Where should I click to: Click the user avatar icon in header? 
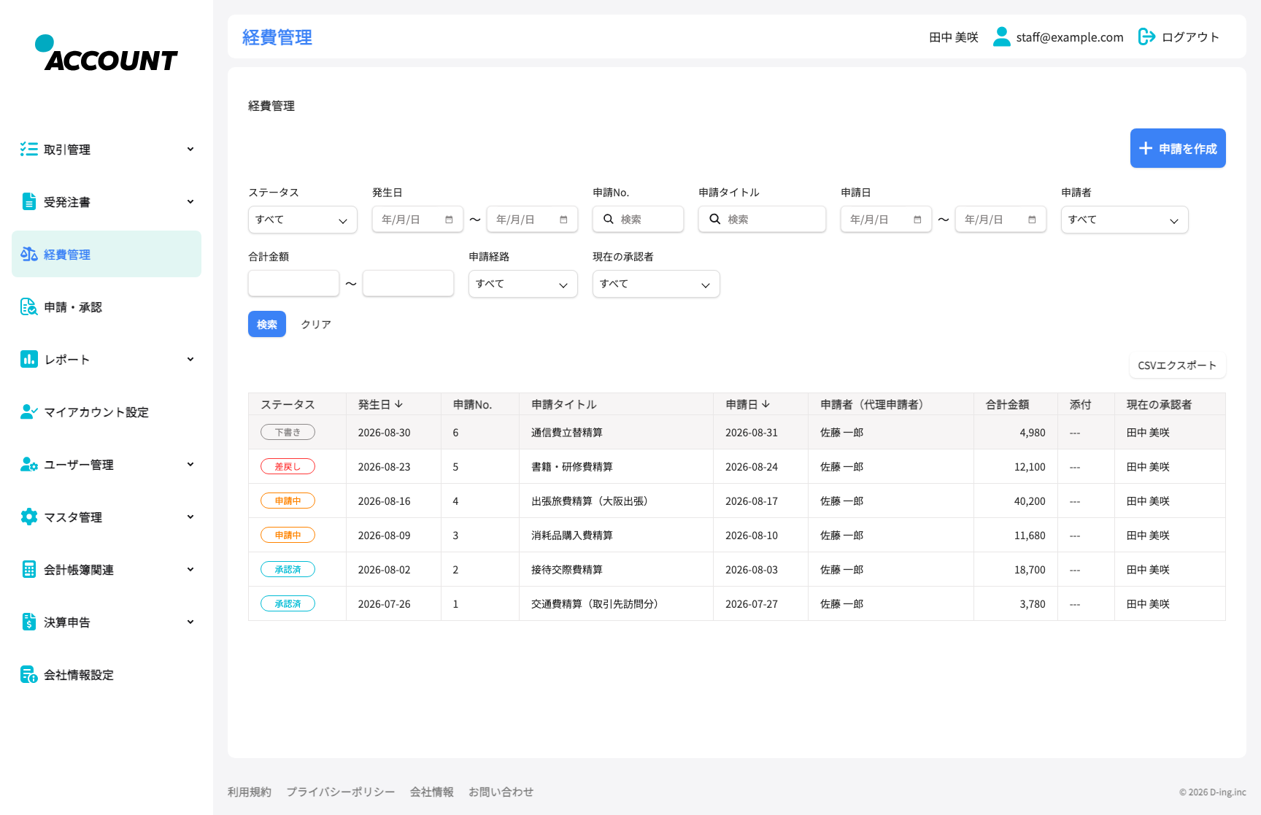1002,36
